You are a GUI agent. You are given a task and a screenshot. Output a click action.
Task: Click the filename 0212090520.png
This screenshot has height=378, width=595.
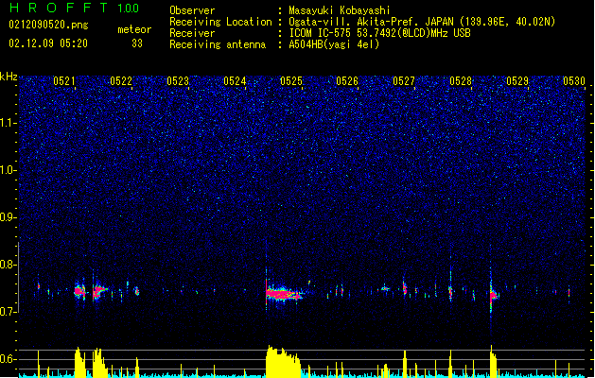point(48,25)
